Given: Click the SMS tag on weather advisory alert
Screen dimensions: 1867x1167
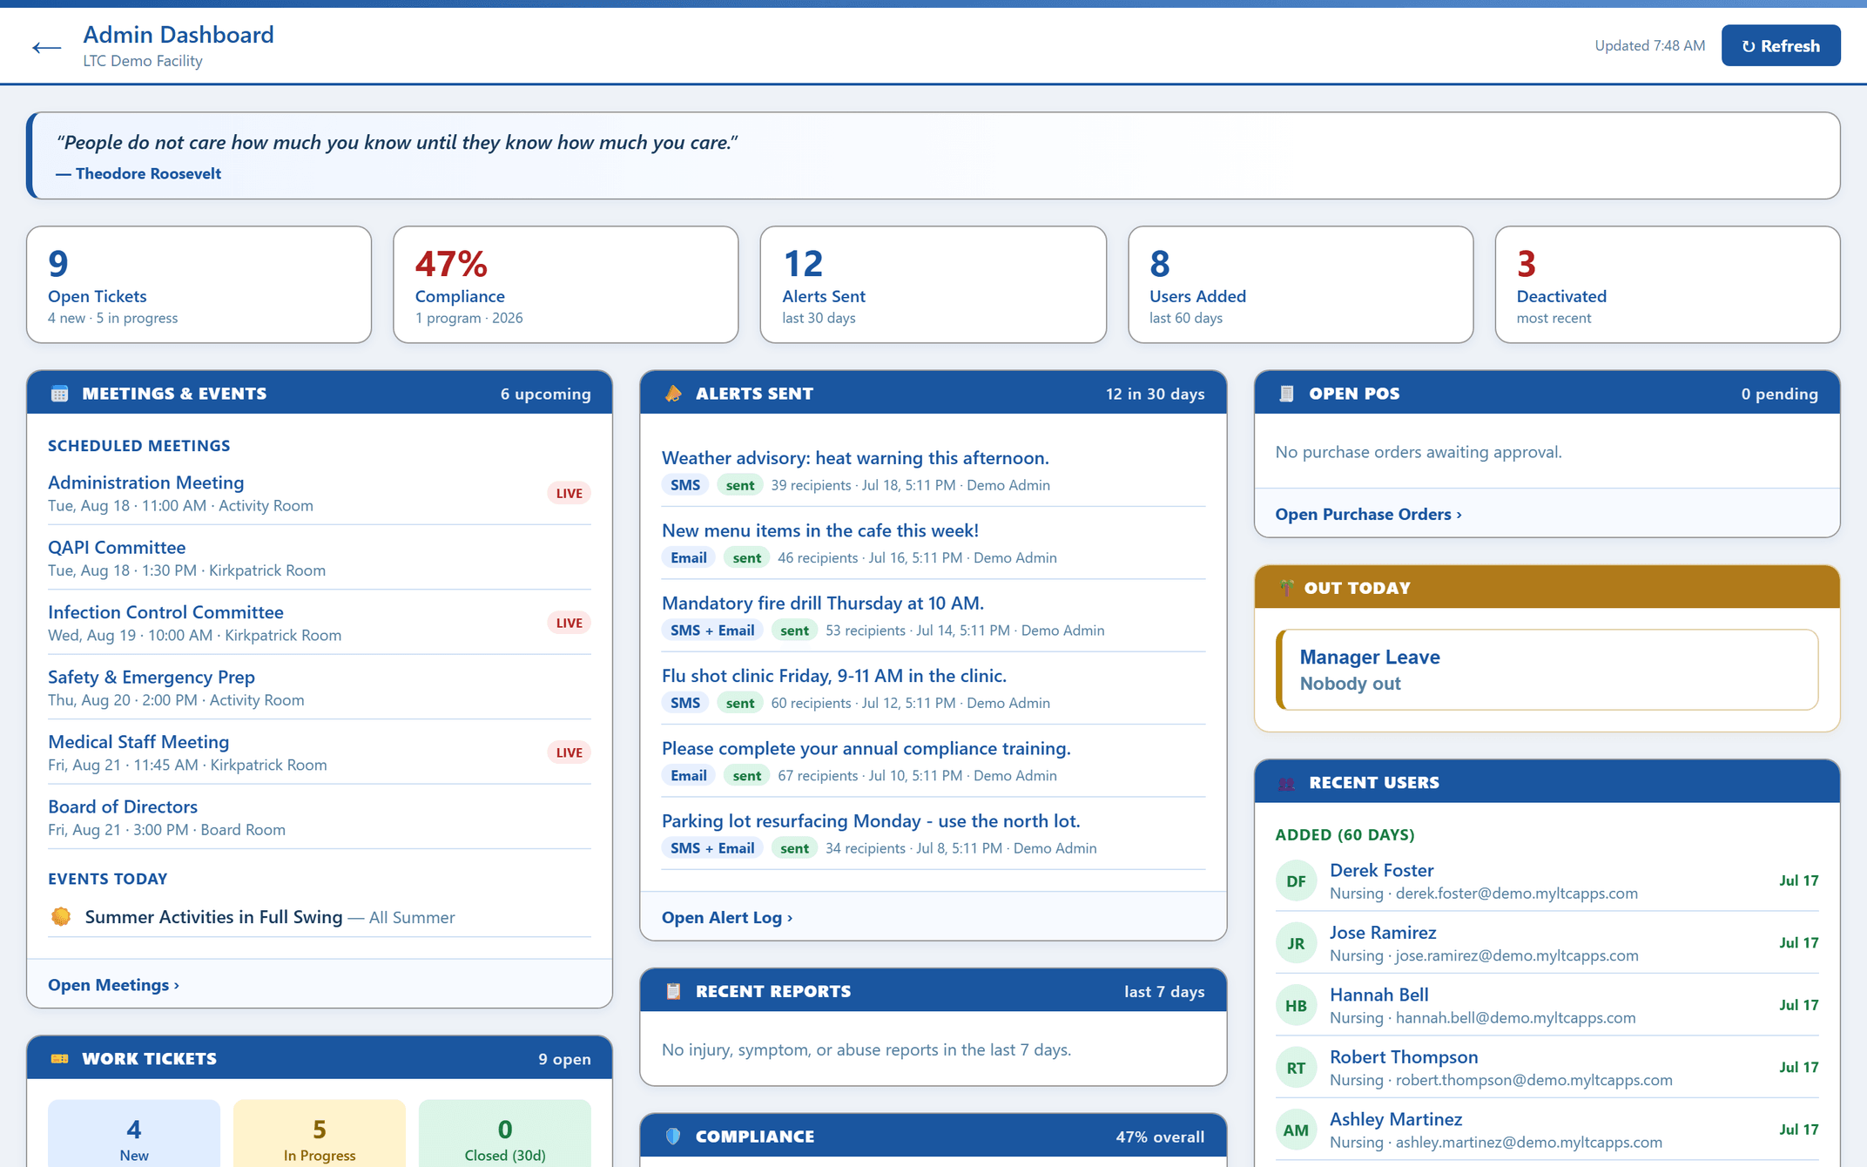Looking at the screenshot, I should pyautogui.click(x=685, y=485).
